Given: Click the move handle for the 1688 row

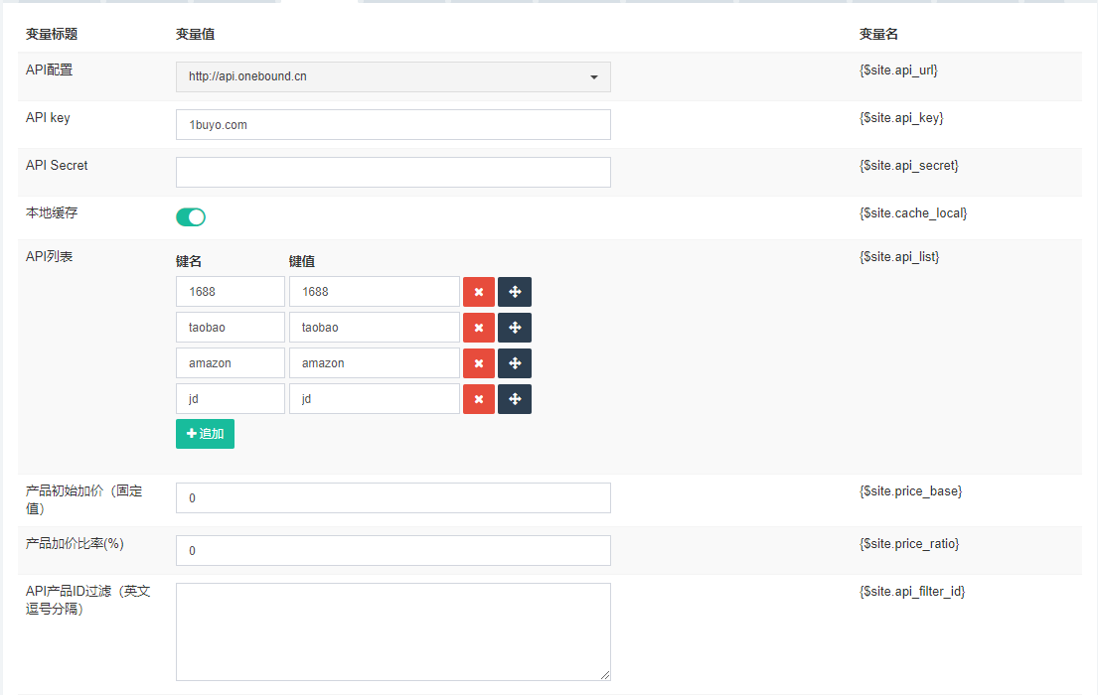Looking at the screenshot, I should coord(515,292).
